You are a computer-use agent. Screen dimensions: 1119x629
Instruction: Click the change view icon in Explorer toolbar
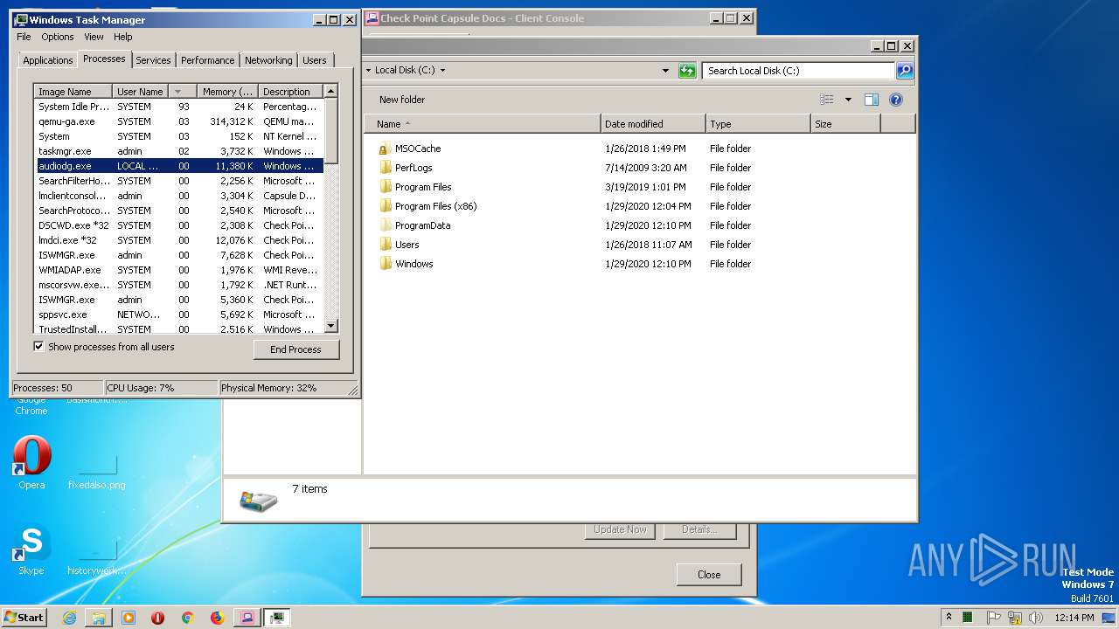click(827, 100)
